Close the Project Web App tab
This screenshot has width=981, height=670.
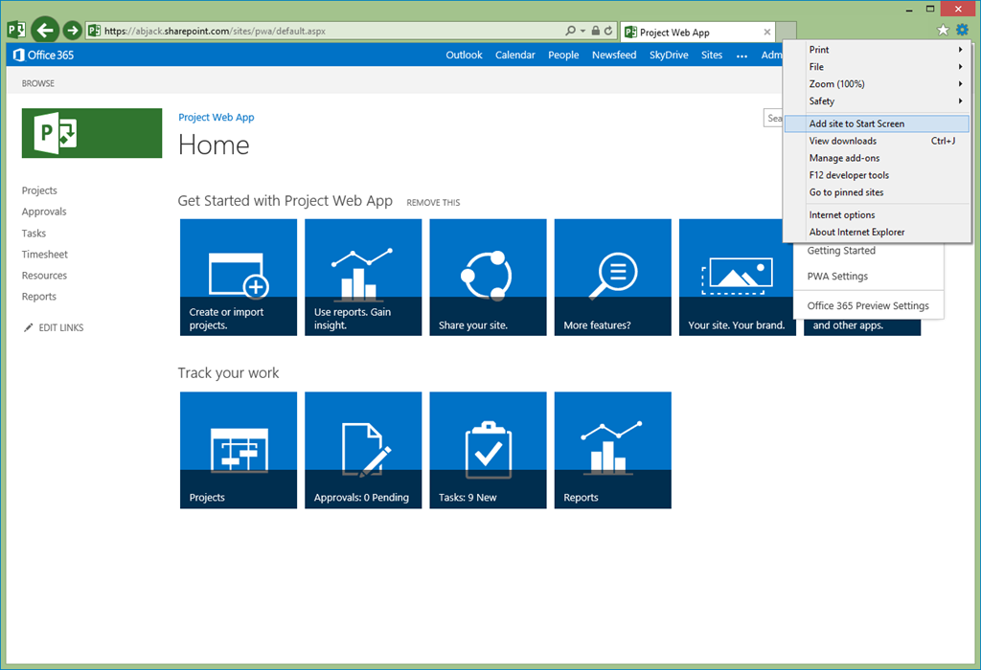(x=767, y=32)
